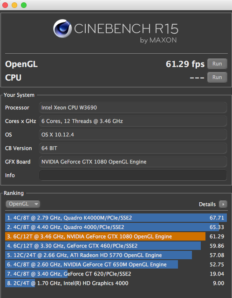Open the OpenGL ranking dropdown

(x=23, y=204)
